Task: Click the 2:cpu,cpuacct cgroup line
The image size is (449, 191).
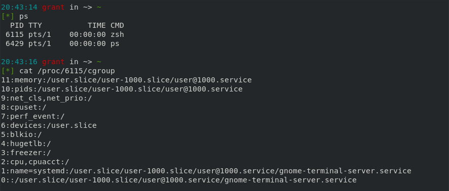Action: point(35,162)
